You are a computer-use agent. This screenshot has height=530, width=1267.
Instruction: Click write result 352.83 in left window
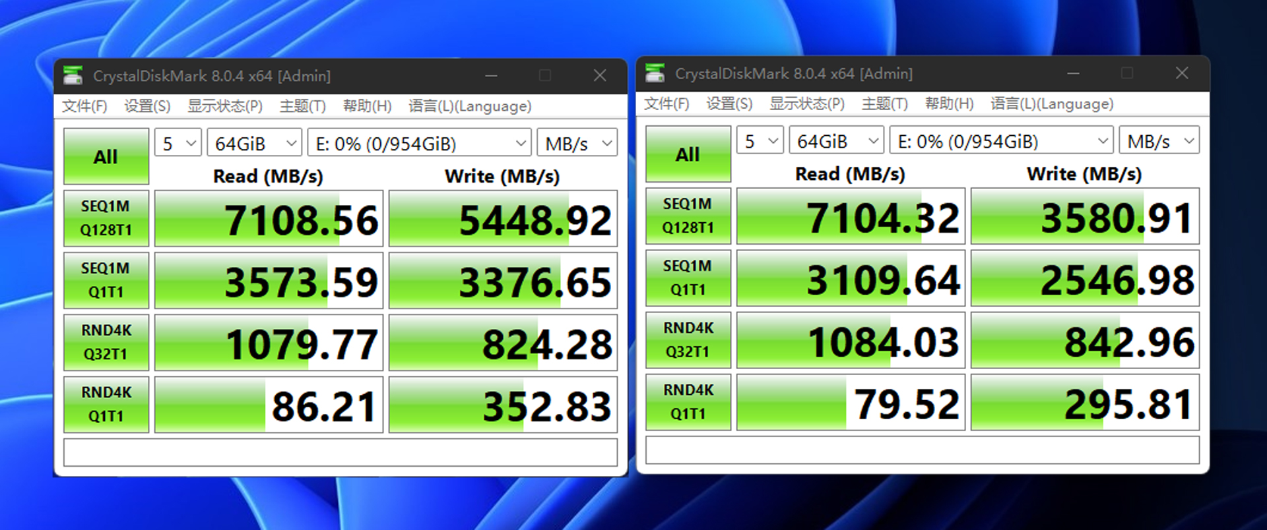click(503, 404)
